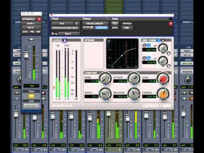Click the ATTACK knob
The width and height of the screenshot is (204, 153).
[134, 78]
